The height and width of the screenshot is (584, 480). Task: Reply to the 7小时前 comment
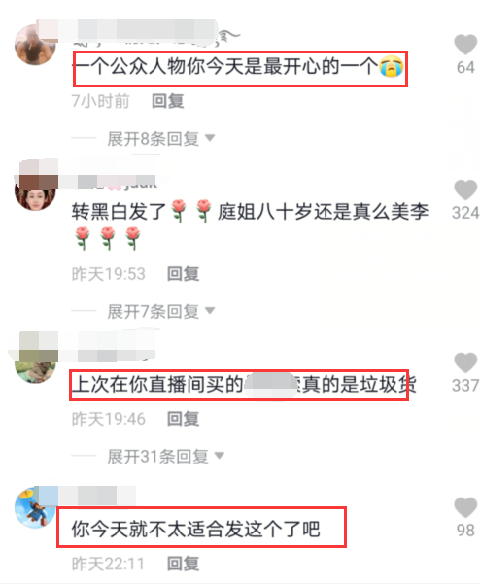(x=167, y=101)
